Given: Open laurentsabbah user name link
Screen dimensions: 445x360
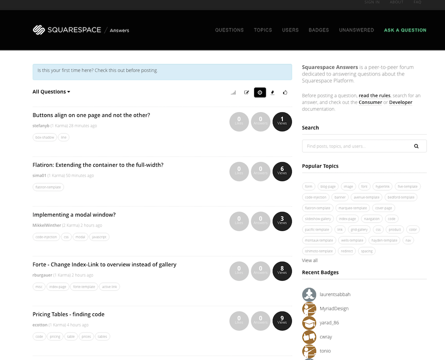Looking at the screenshot, I should click(x=335, y=295).
